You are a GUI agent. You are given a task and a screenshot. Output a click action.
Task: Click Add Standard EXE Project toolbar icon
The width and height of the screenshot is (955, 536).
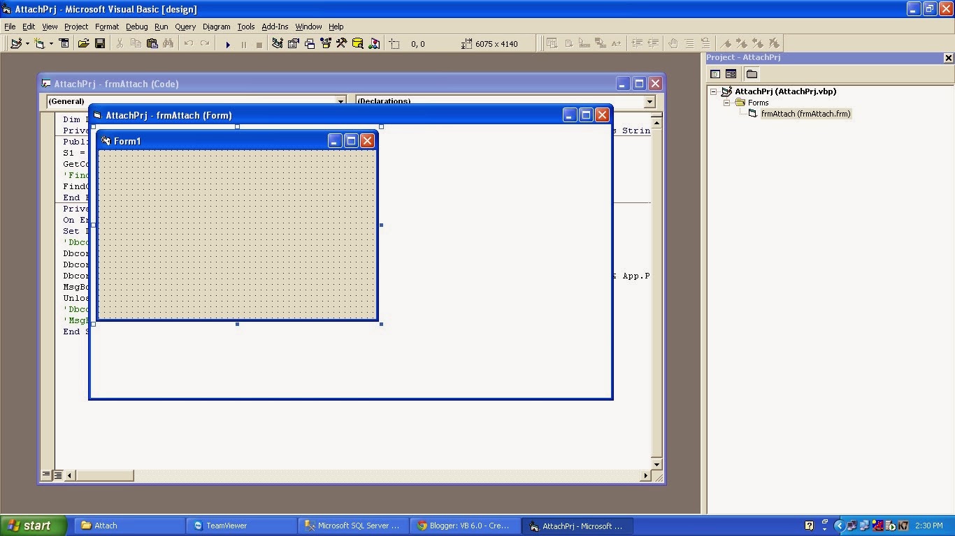tap(15, 43)
